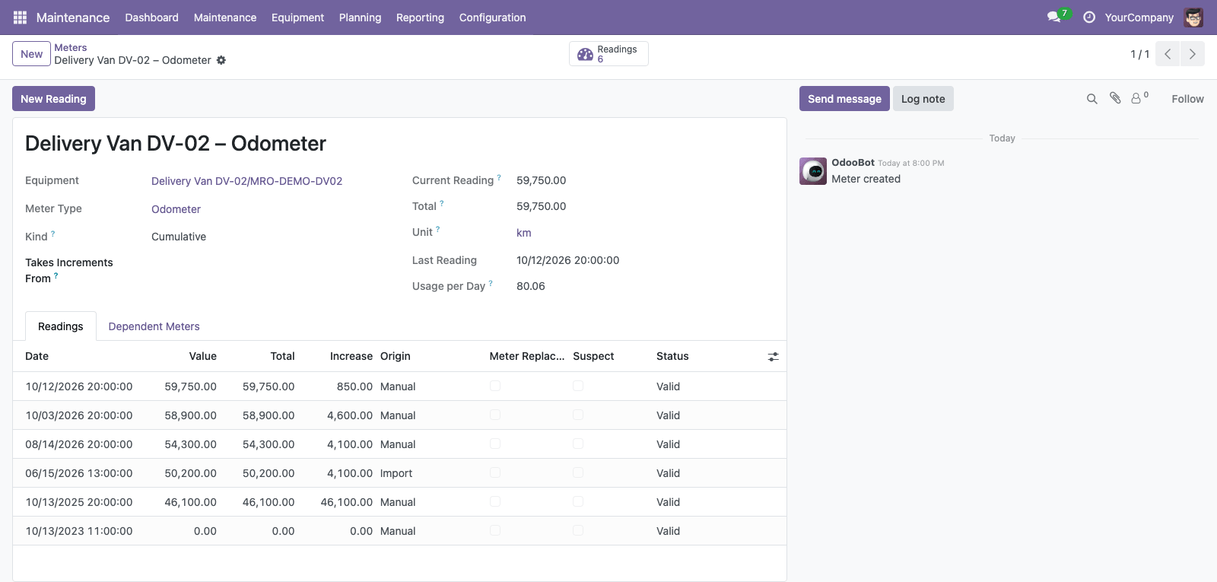This screenshot has width=1217, height=582.
Task: Show help tooltip for Current Reading
Action: [x=499, y=177]
